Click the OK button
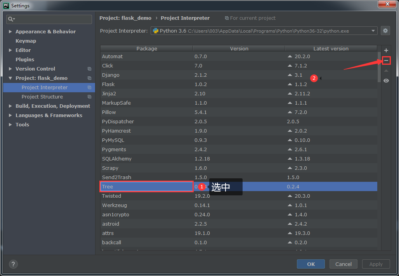 (311, 264)
